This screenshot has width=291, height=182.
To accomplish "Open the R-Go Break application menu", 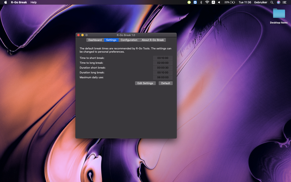I will pyautogui.click(x=19, y=3).
